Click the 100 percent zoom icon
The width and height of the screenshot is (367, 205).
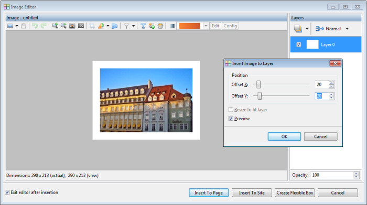tap(81, 26)
